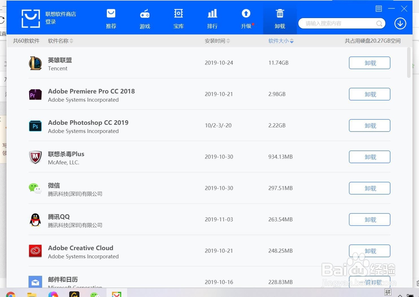
Task: Click the QQ penguin icon
Action: click(x=35, y=220)
